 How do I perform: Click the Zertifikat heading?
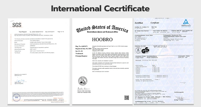tap(139, 23)
